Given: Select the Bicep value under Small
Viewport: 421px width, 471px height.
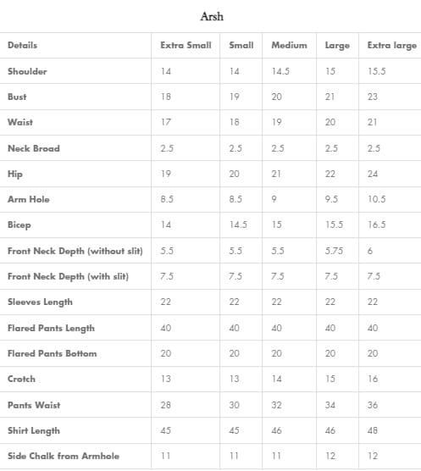Looking at the screenshot, I should pos(238,224).
